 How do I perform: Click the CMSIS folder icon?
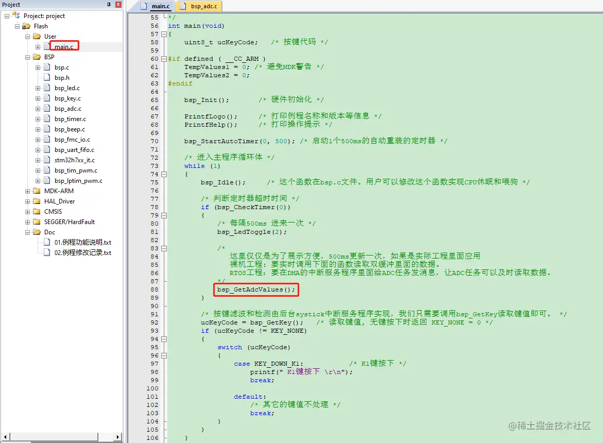[x=37, y=212]
